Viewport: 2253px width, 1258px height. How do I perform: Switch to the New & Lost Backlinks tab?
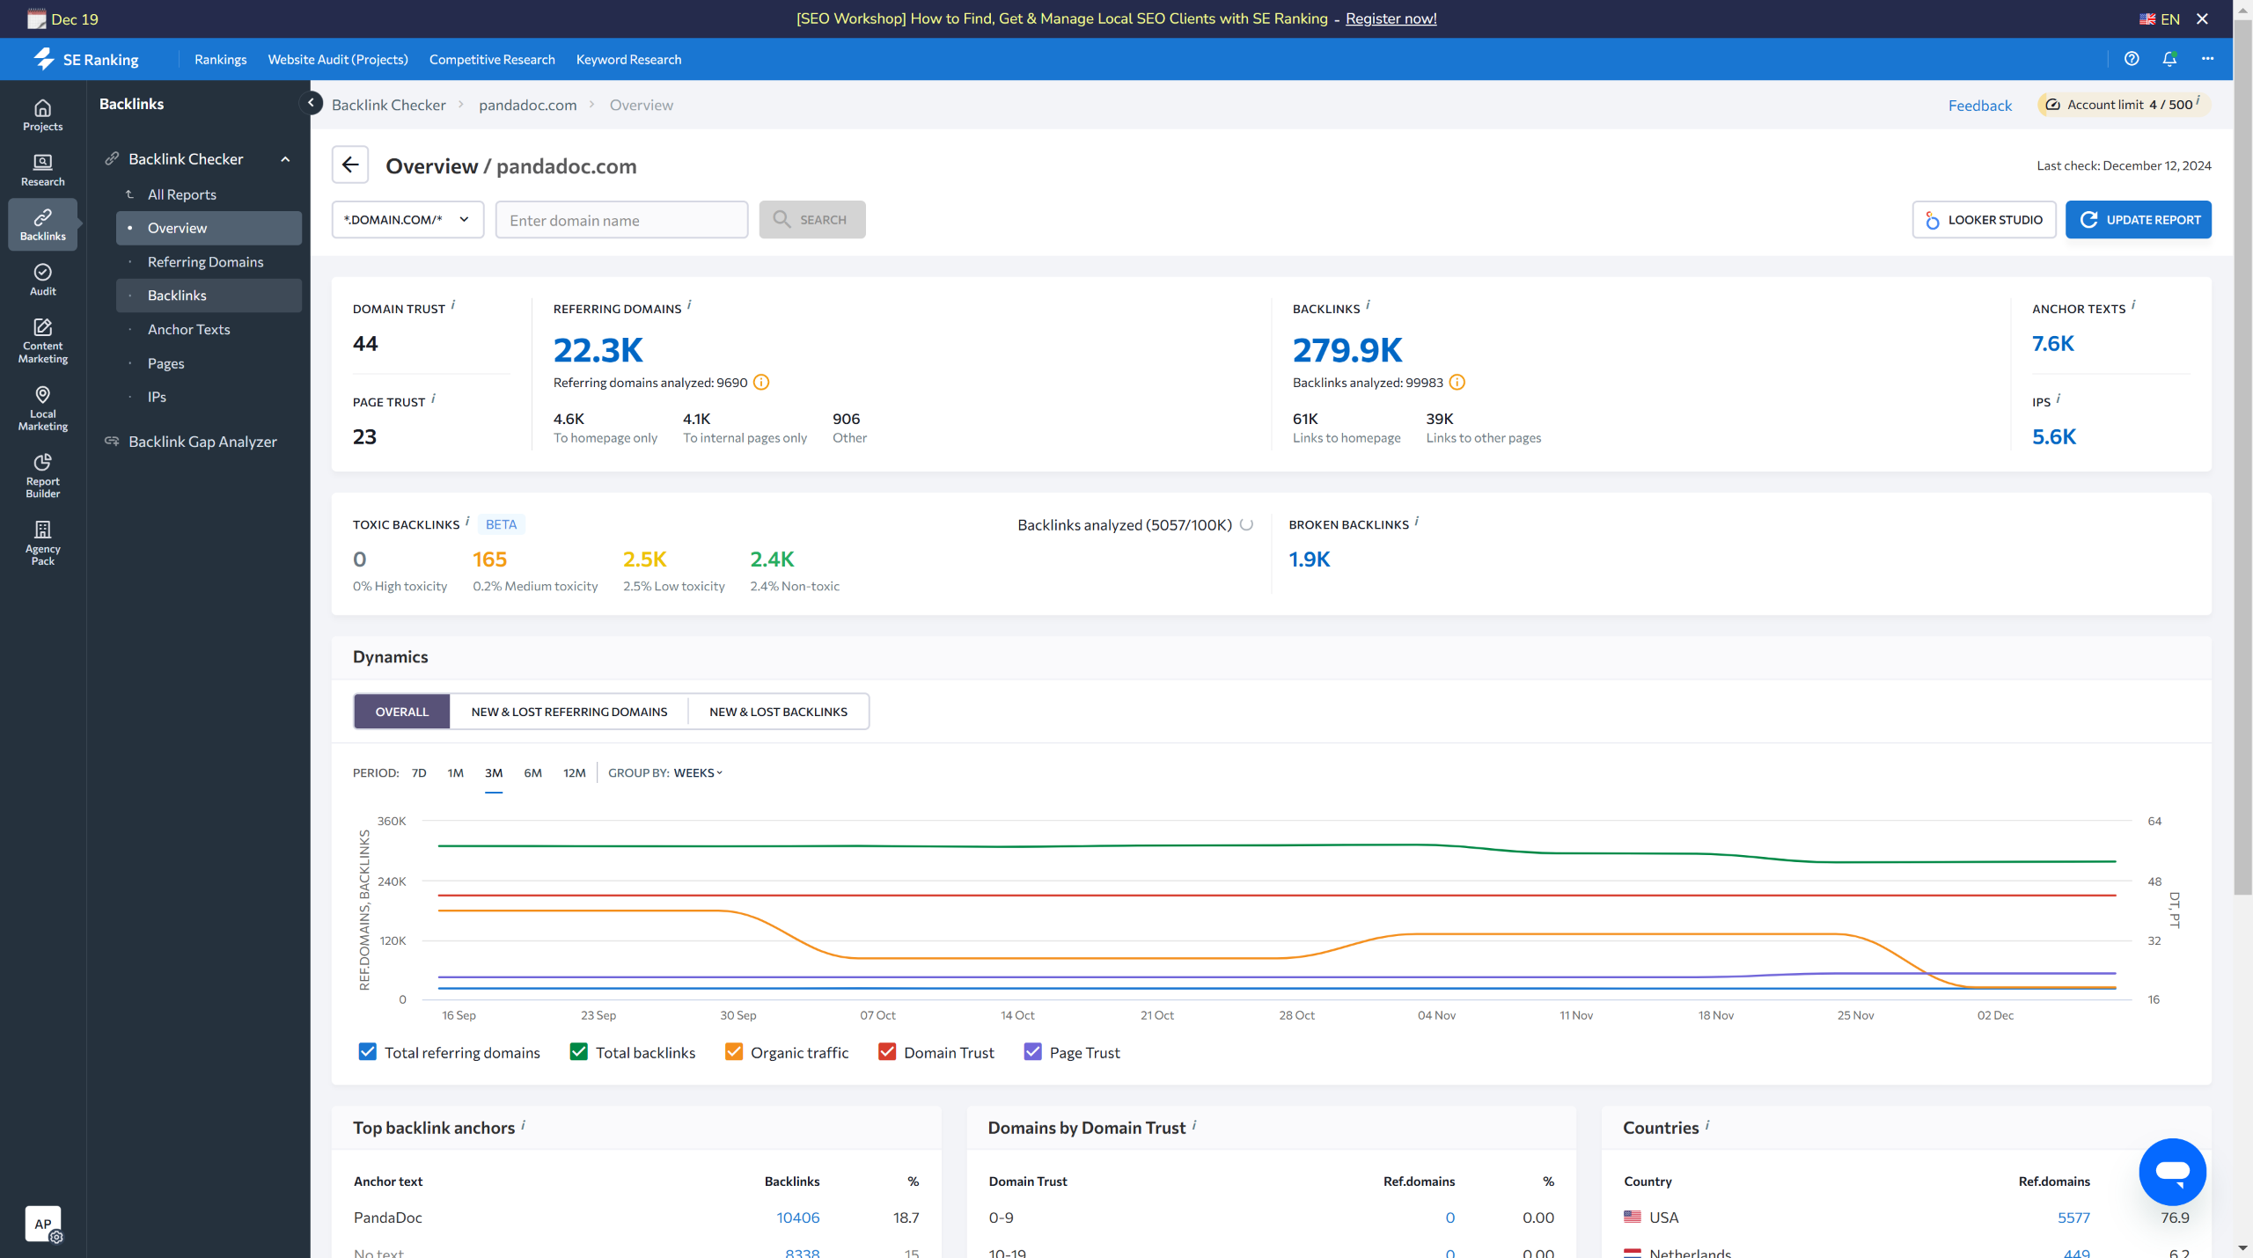click(x=778, y=712)
